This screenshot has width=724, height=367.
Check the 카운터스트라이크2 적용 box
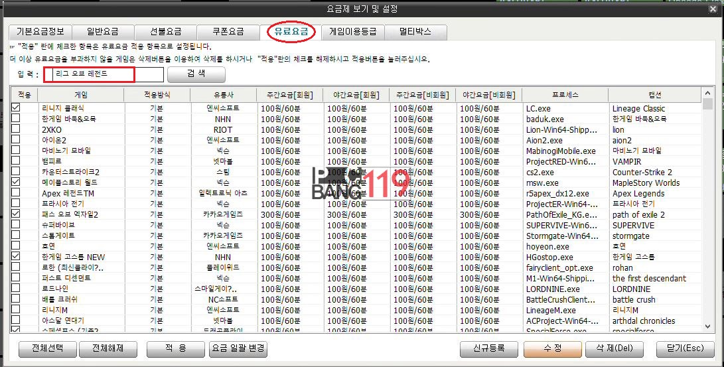(16, 171)
